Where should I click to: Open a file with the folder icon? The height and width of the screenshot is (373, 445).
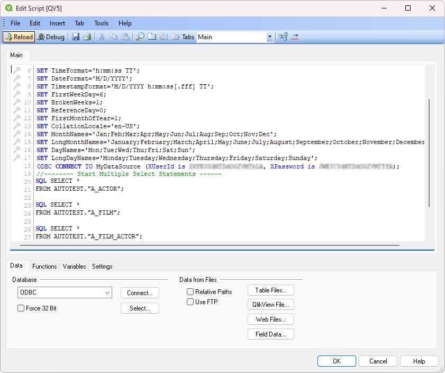(152, 37)
